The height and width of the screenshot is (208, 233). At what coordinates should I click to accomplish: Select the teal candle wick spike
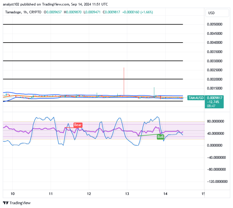pos(154,91)
